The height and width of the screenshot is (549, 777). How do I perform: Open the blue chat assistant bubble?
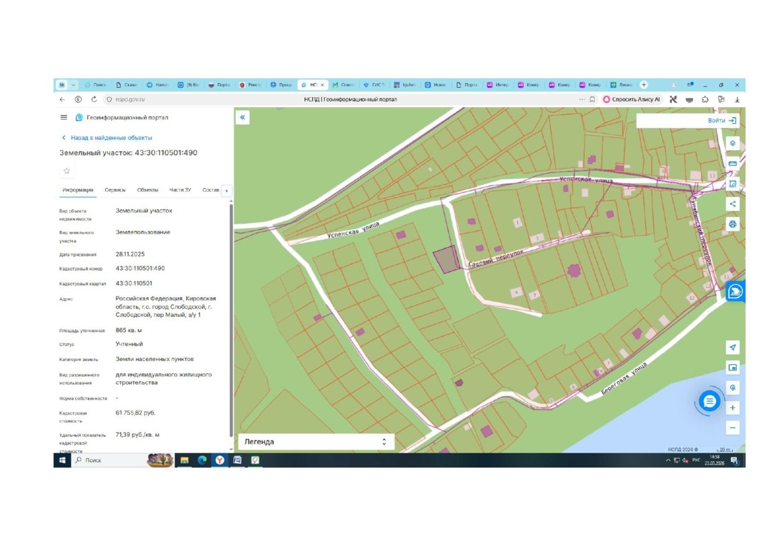point(709,401)
